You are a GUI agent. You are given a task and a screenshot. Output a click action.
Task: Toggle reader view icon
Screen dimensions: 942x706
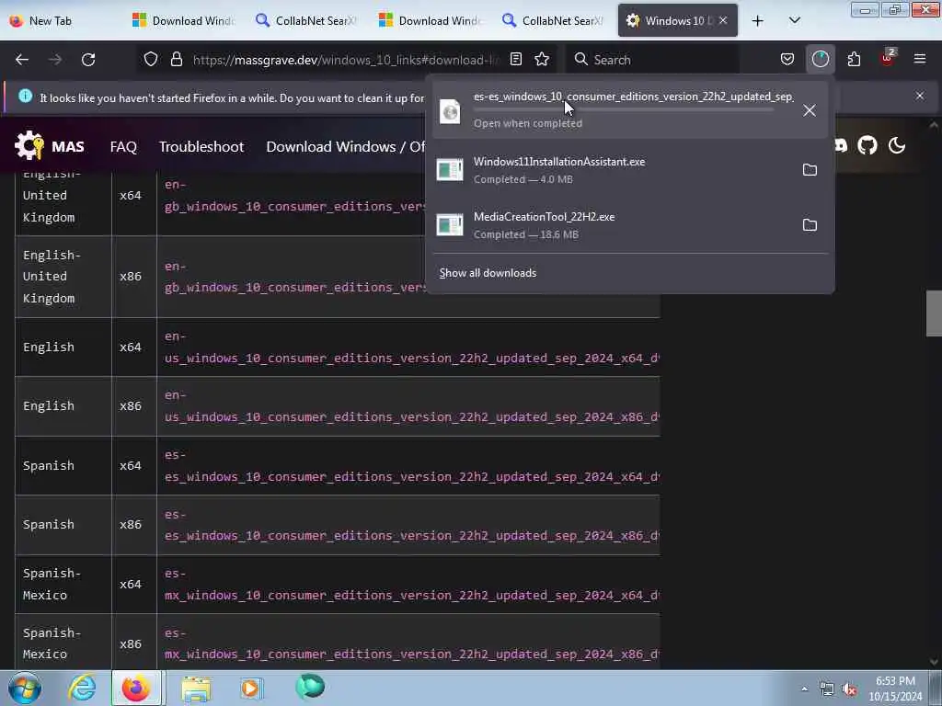[x=515, y=60]
